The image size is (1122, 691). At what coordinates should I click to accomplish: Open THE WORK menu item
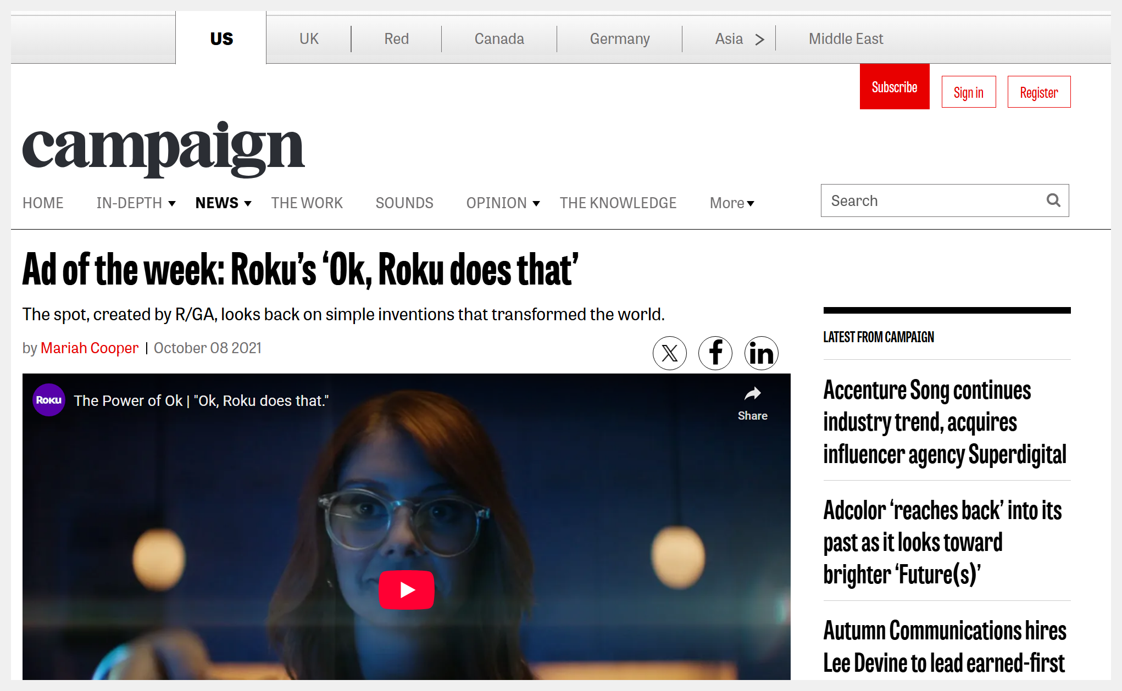click(x=307, y=203)
